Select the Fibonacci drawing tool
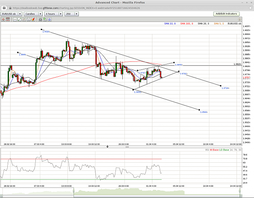The image size is (254, 198). (x=29, y=19)
